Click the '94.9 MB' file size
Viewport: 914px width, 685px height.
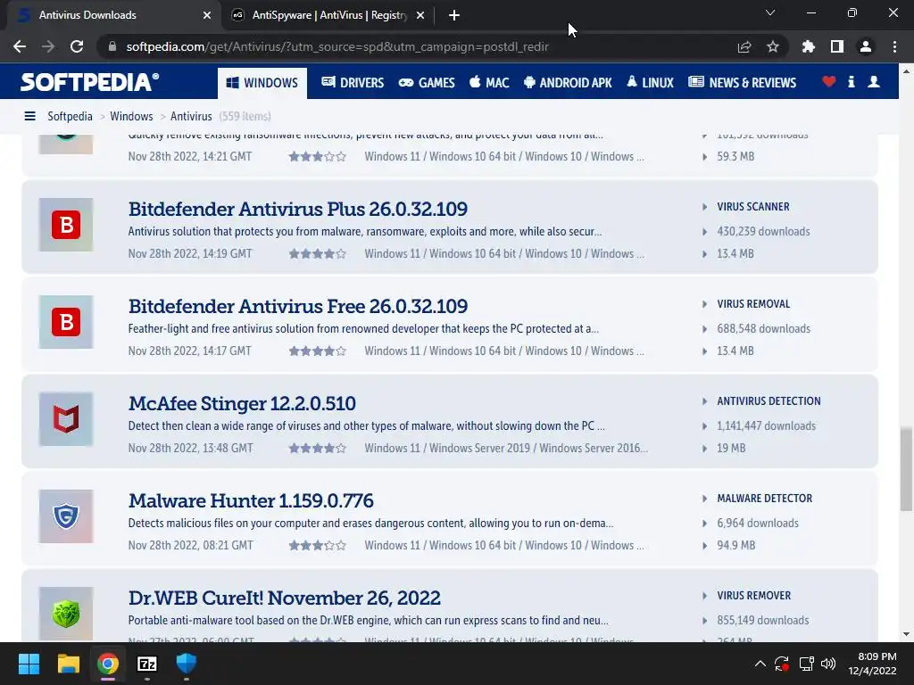(x=735, y=546)
